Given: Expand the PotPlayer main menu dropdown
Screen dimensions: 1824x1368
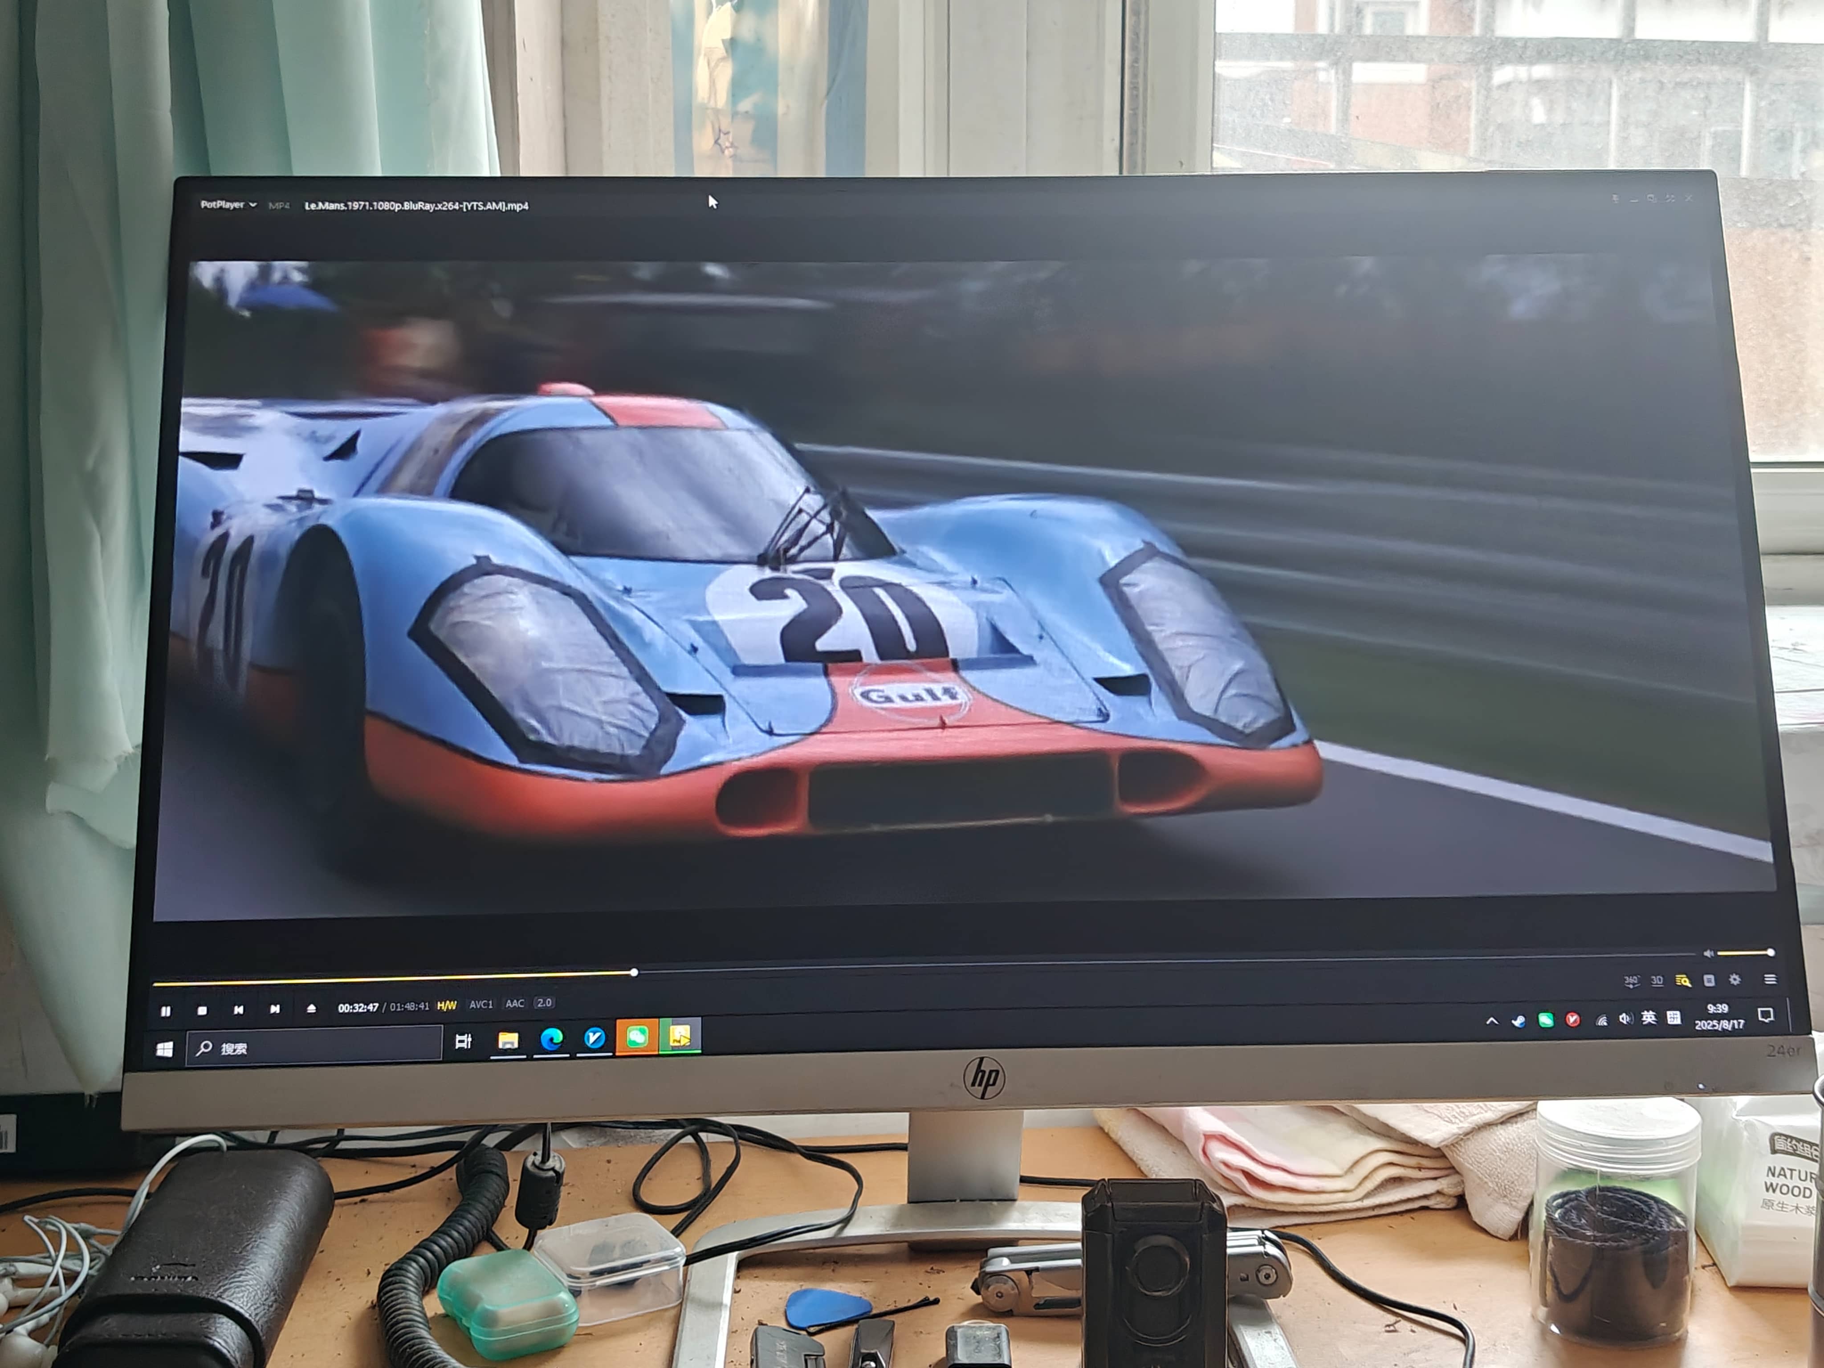Looking at the screenshot, I should [228, 204].
